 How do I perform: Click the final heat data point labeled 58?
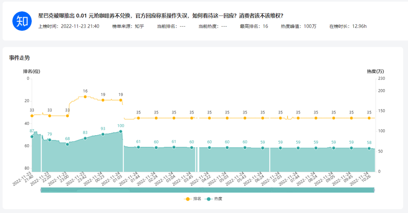[x=369, y=148]
